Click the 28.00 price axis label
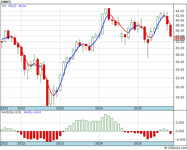 (x=180, y=55)
